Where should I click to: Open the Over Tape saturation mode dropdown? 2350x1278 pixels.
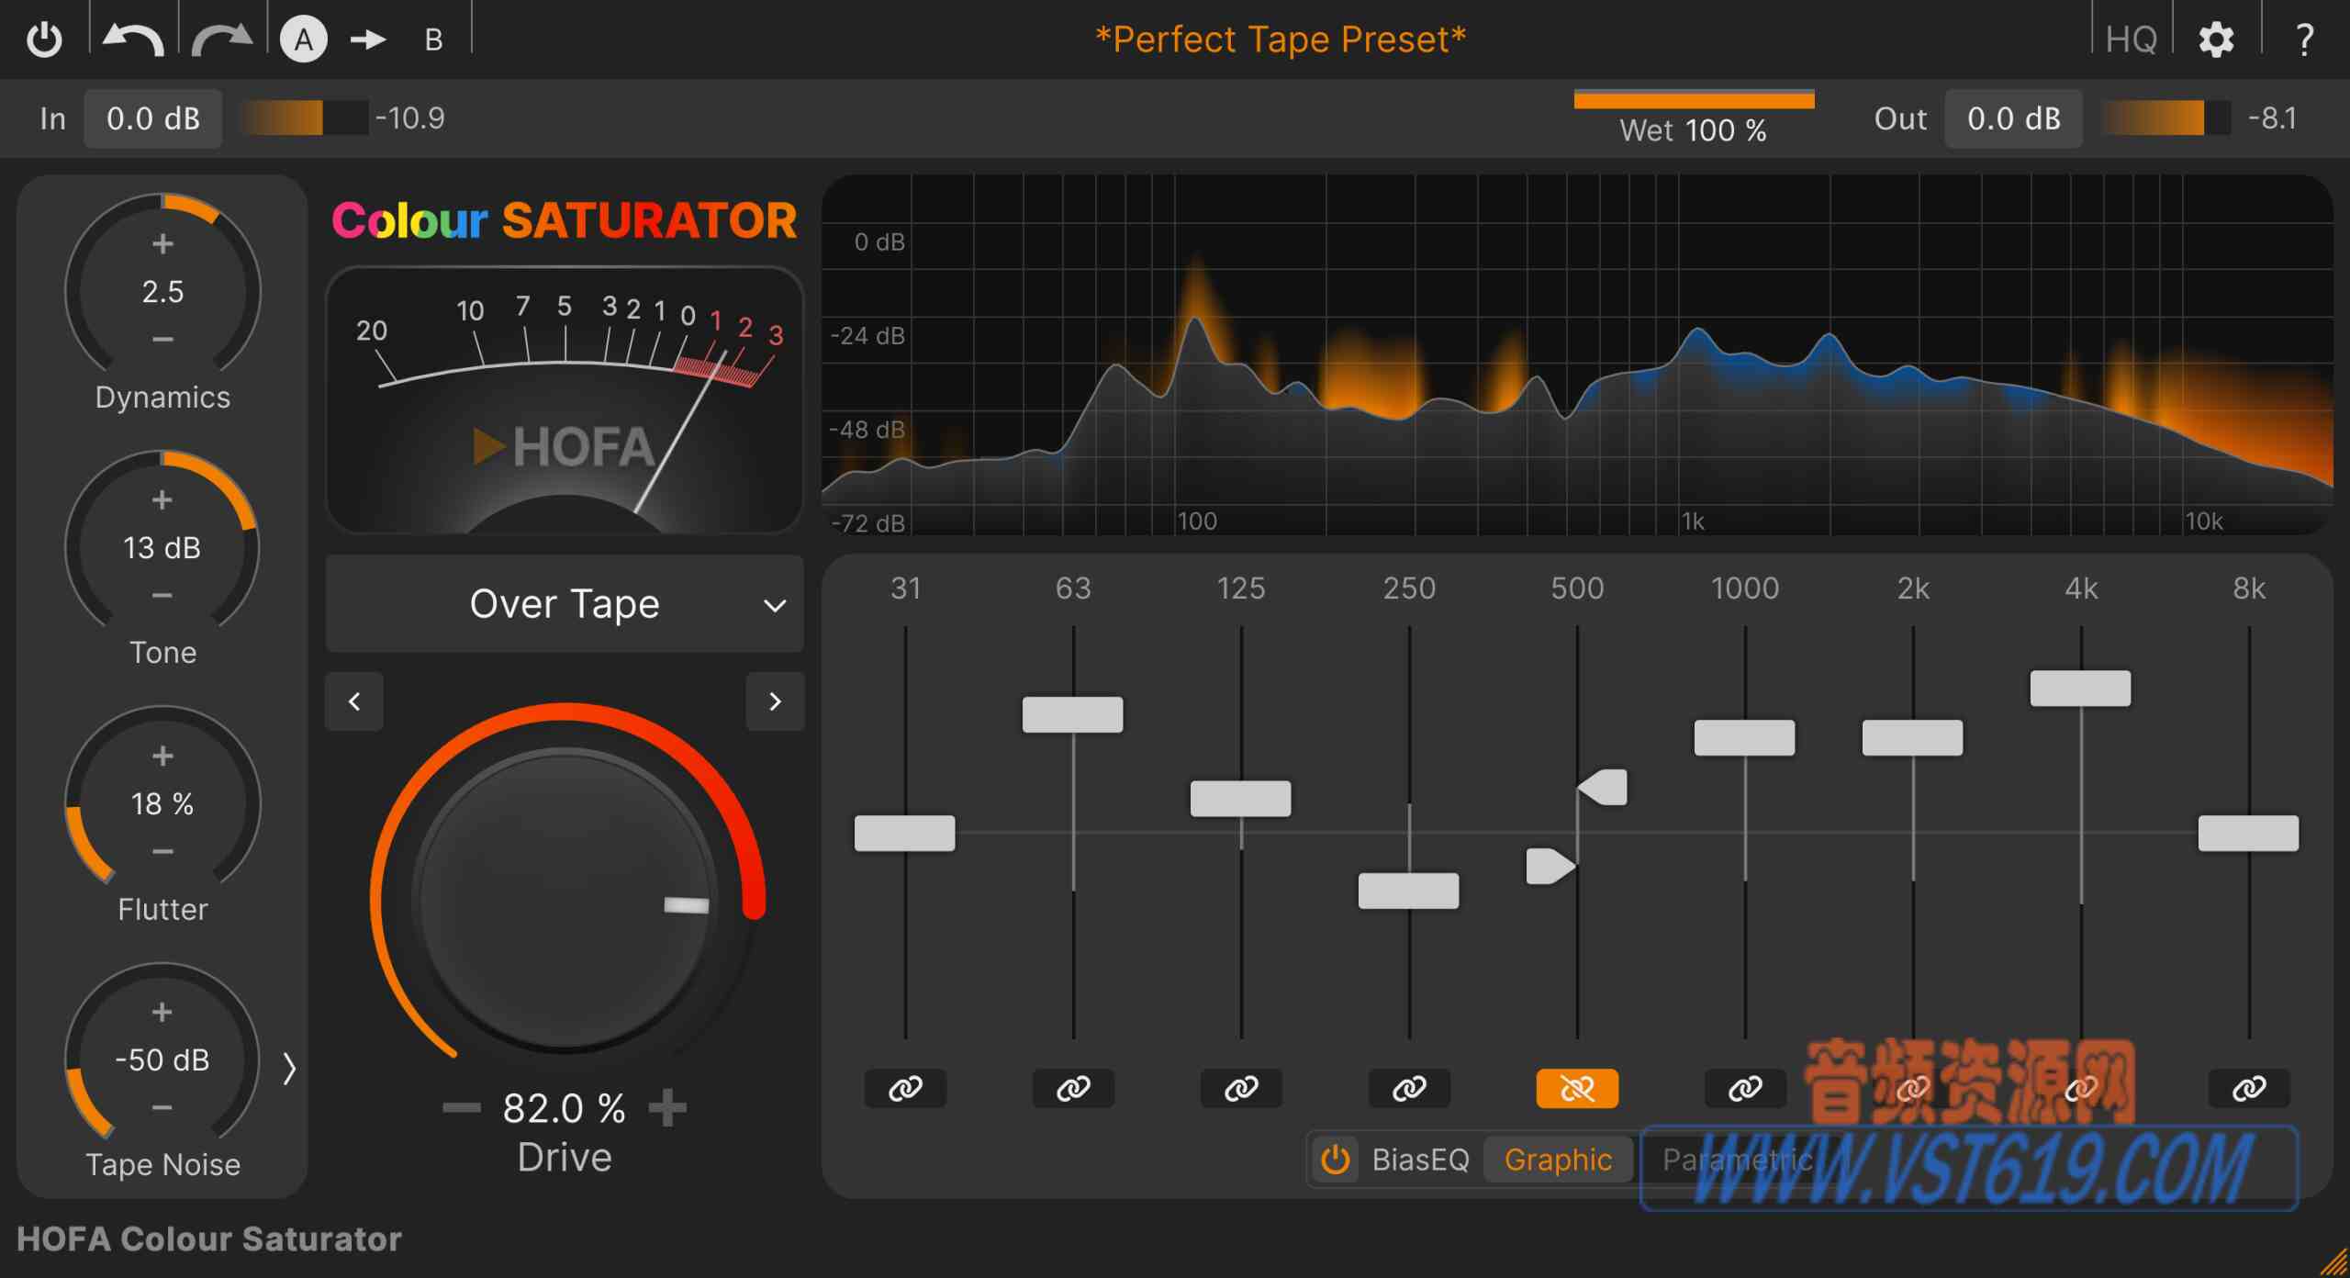(x=564, y=603)
